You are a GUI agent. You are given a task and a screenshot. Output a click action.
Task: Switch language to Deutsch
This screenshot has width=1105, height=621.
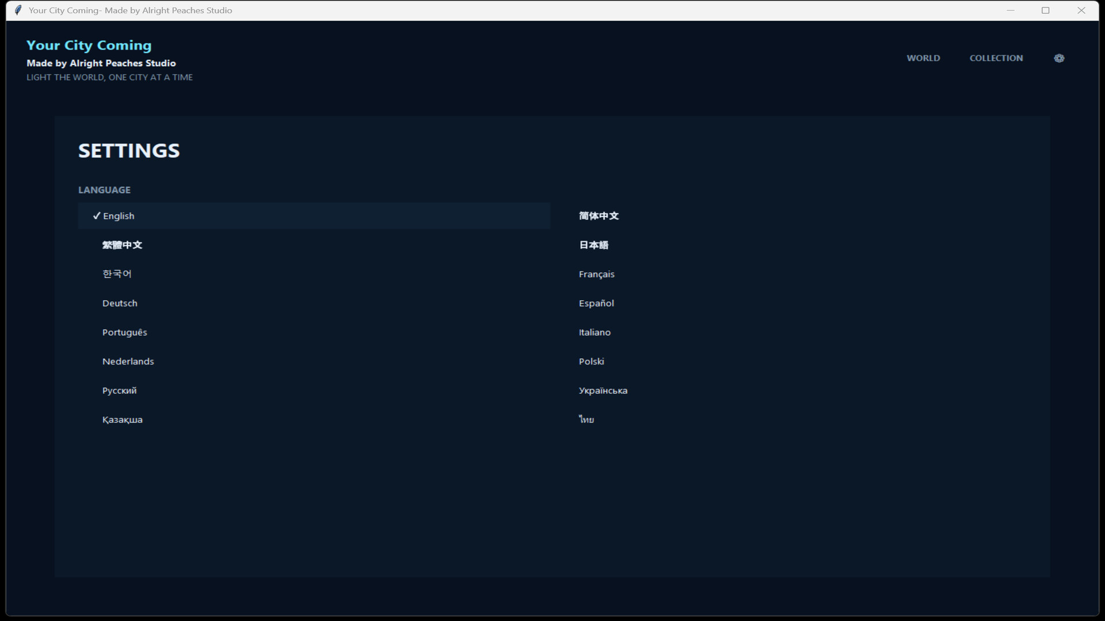click(x=120, y=303)
